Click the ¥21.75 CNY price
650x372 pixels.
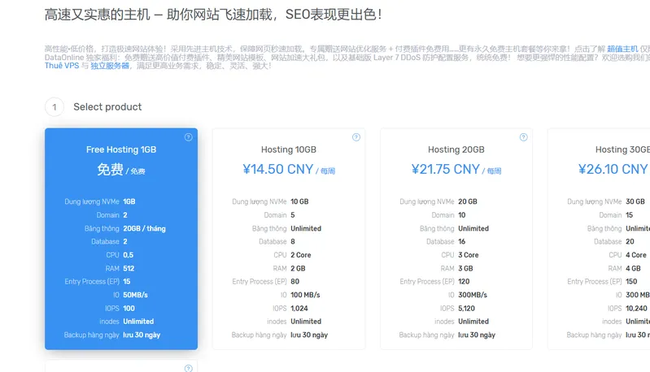pos(446,170)
